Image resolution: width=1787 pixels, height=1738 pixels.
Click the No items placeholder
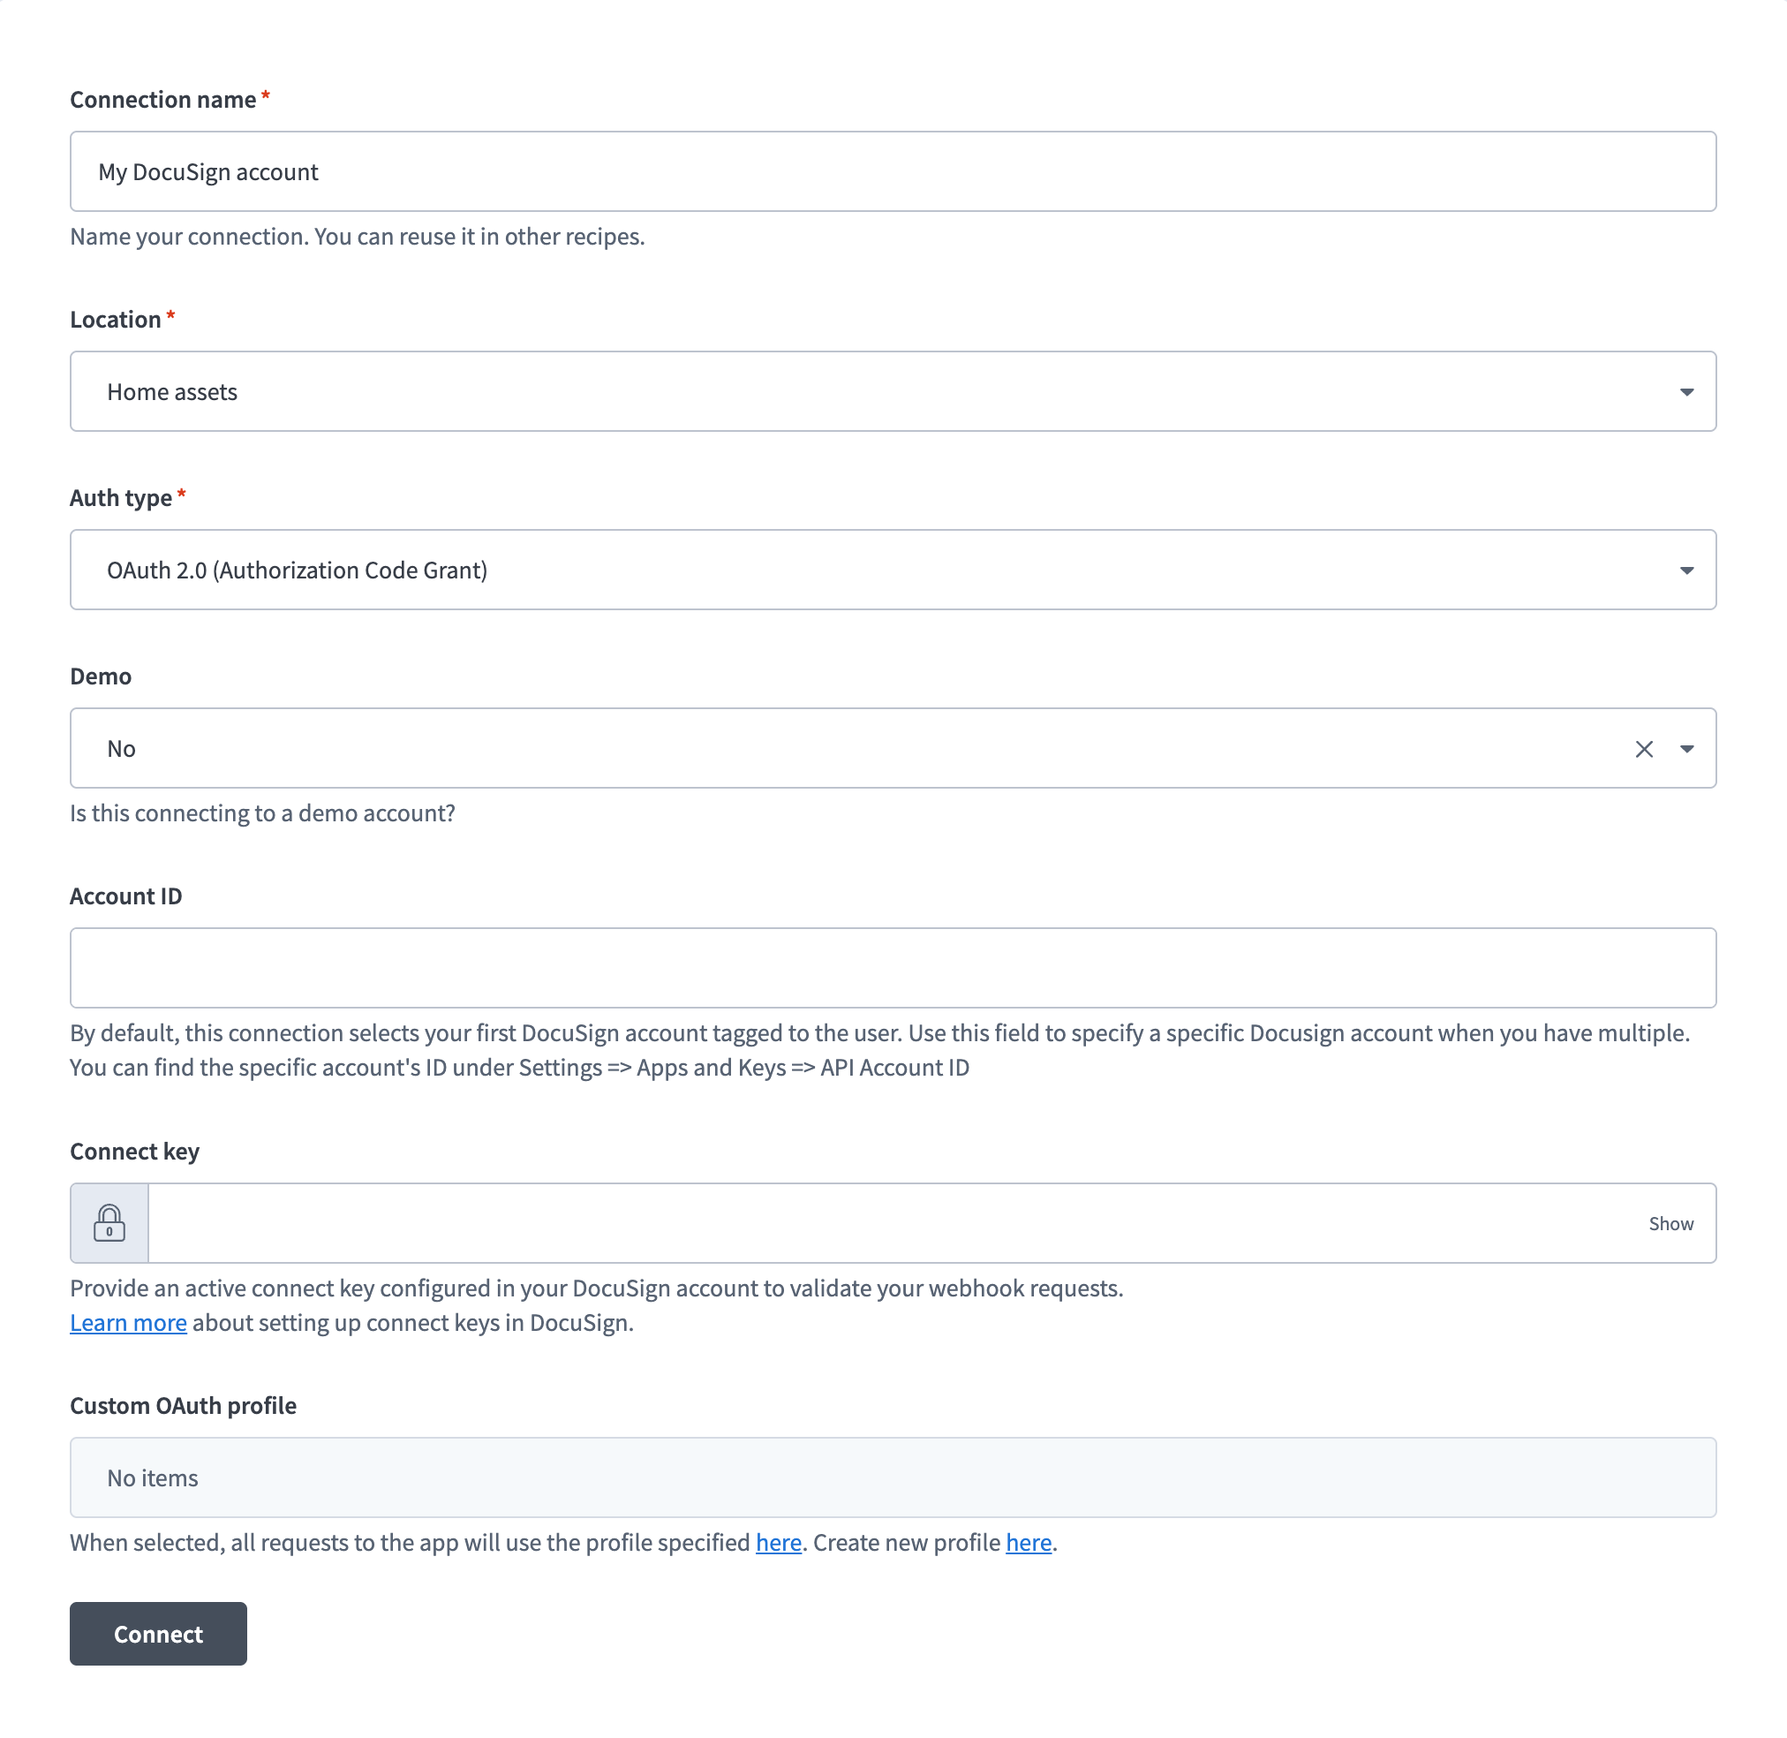(x=152, y=1477)
